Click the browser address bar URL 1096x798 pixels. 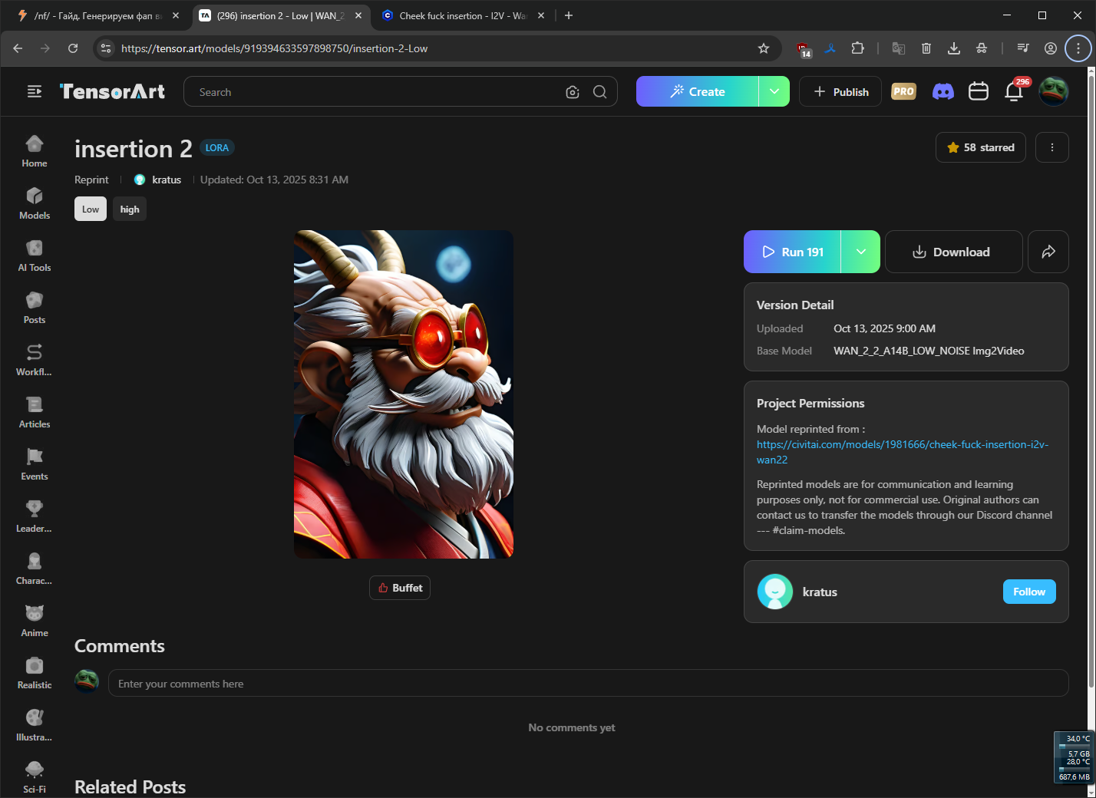(x=274, y=48)
